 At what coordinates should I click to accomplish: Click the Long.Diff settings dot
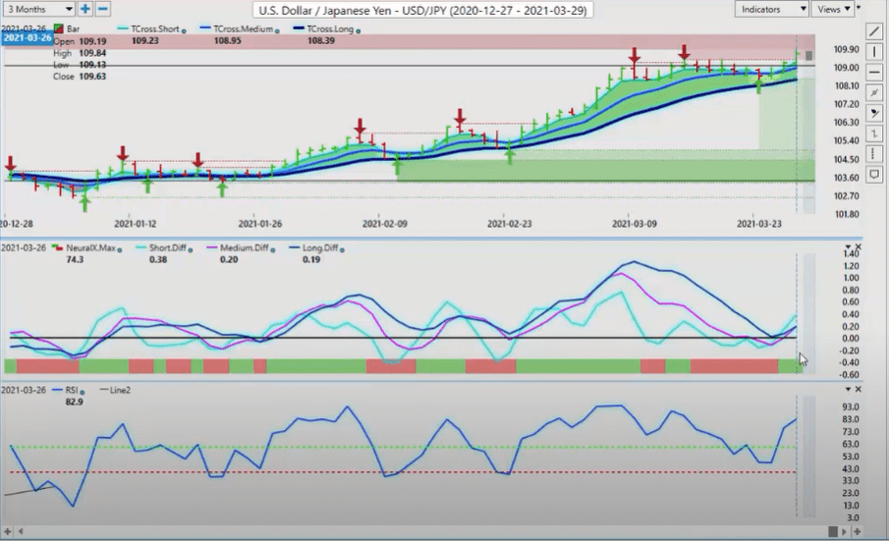click(x=343, y=249)
